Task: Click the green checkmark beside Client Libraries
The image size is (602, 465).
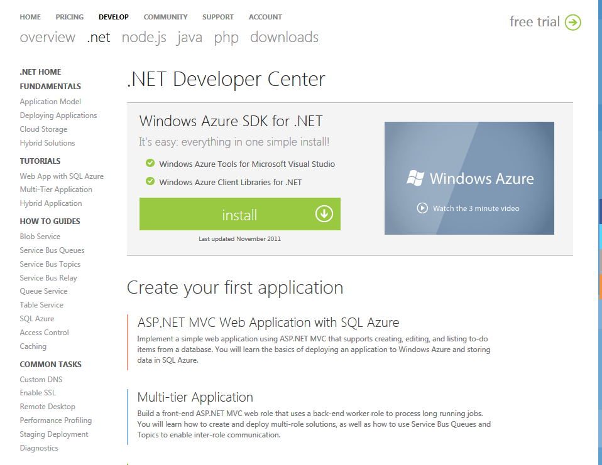Action: 150,181
